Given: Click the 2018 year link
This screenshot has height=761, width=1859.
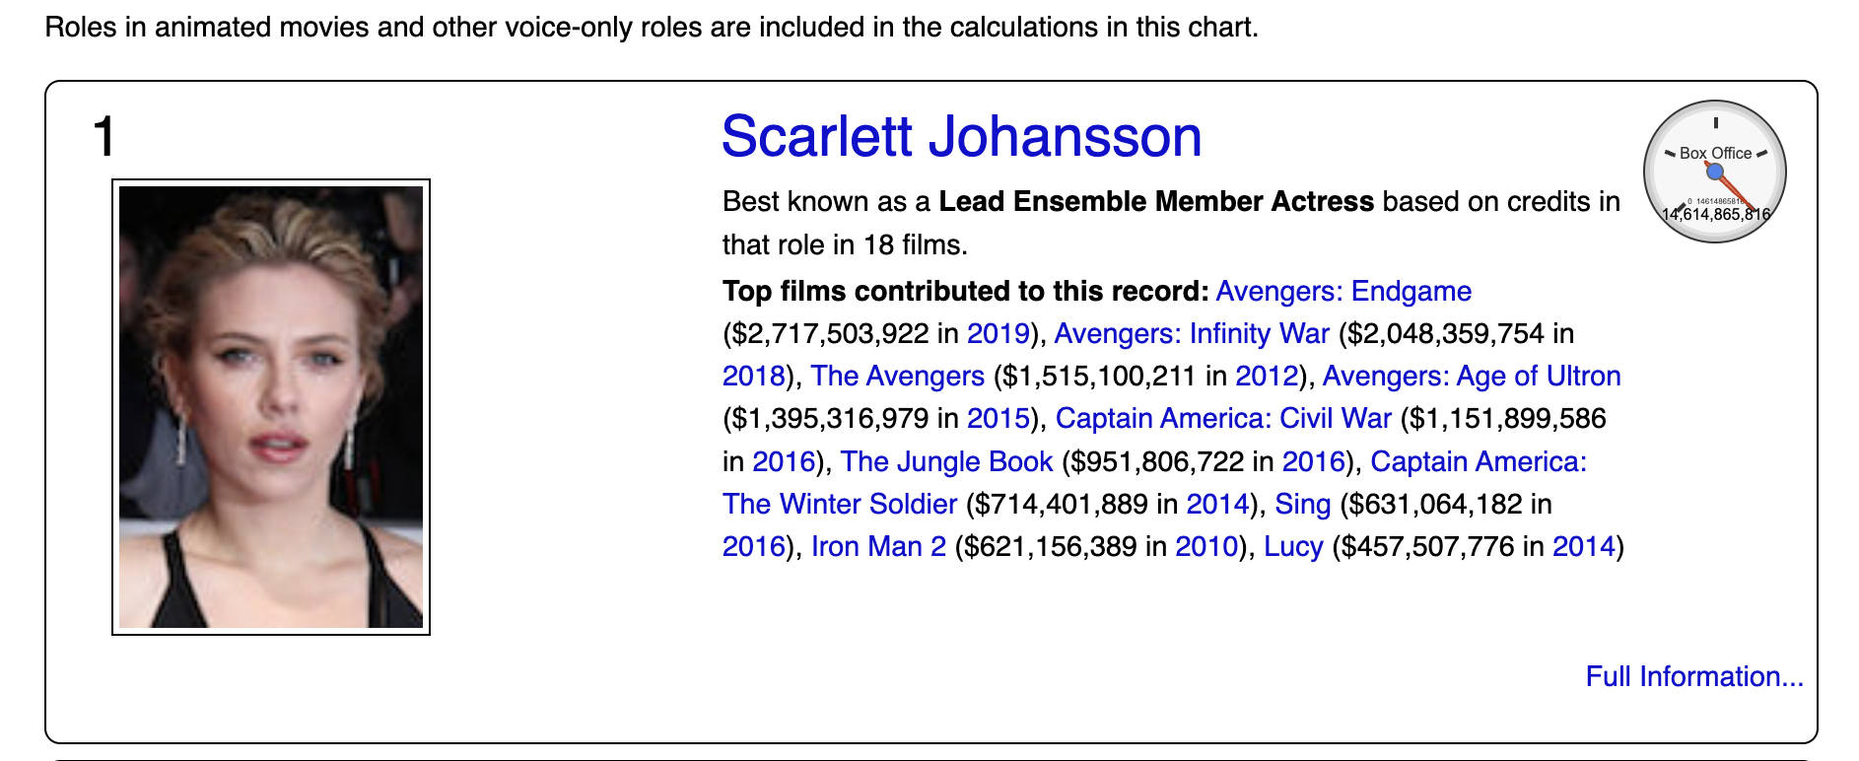Looking at the screenshot, I should pos(753,376).
